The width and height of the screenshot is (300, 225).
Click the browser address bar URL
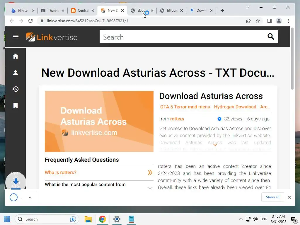[87, 21]
